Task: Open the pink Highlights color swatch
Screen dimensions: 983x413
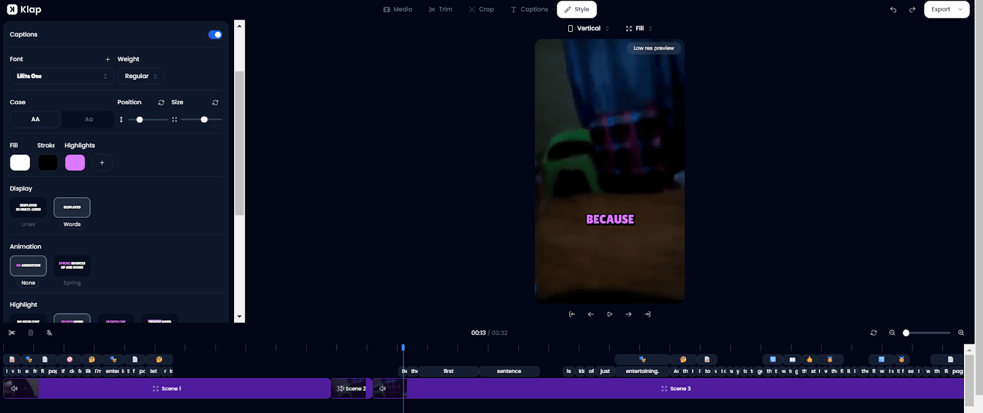Action: pos(75,163)
